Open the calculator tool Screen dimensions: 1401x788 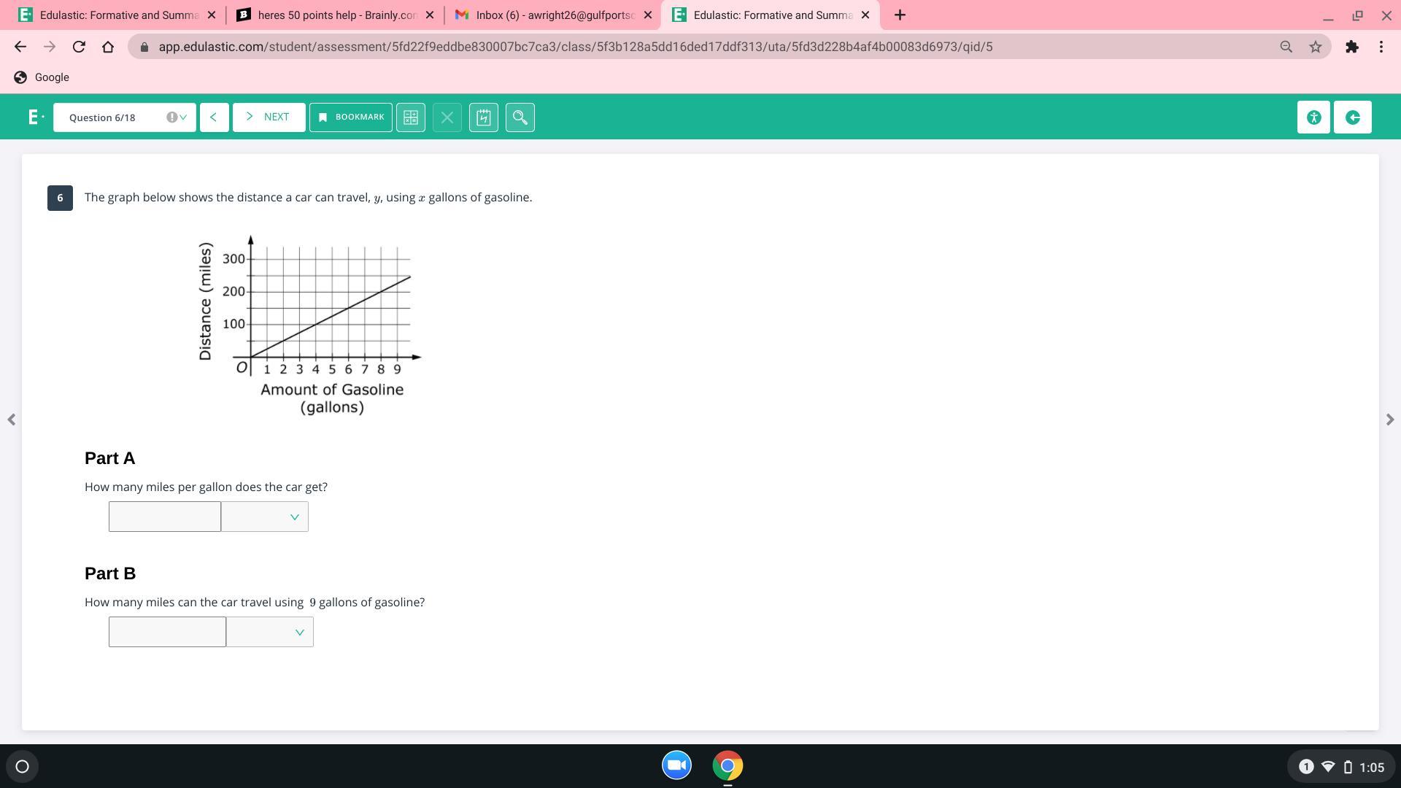(411, 117)
